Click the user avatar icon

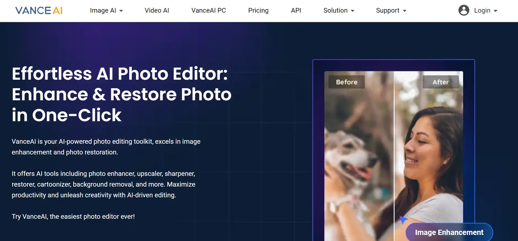[464, 10]
